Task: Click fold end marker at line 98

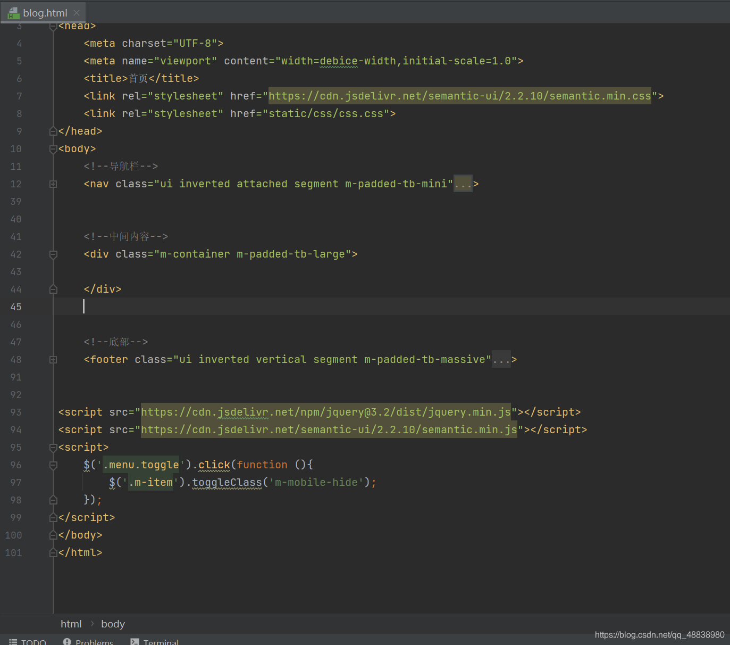Action: click(53, 500)
